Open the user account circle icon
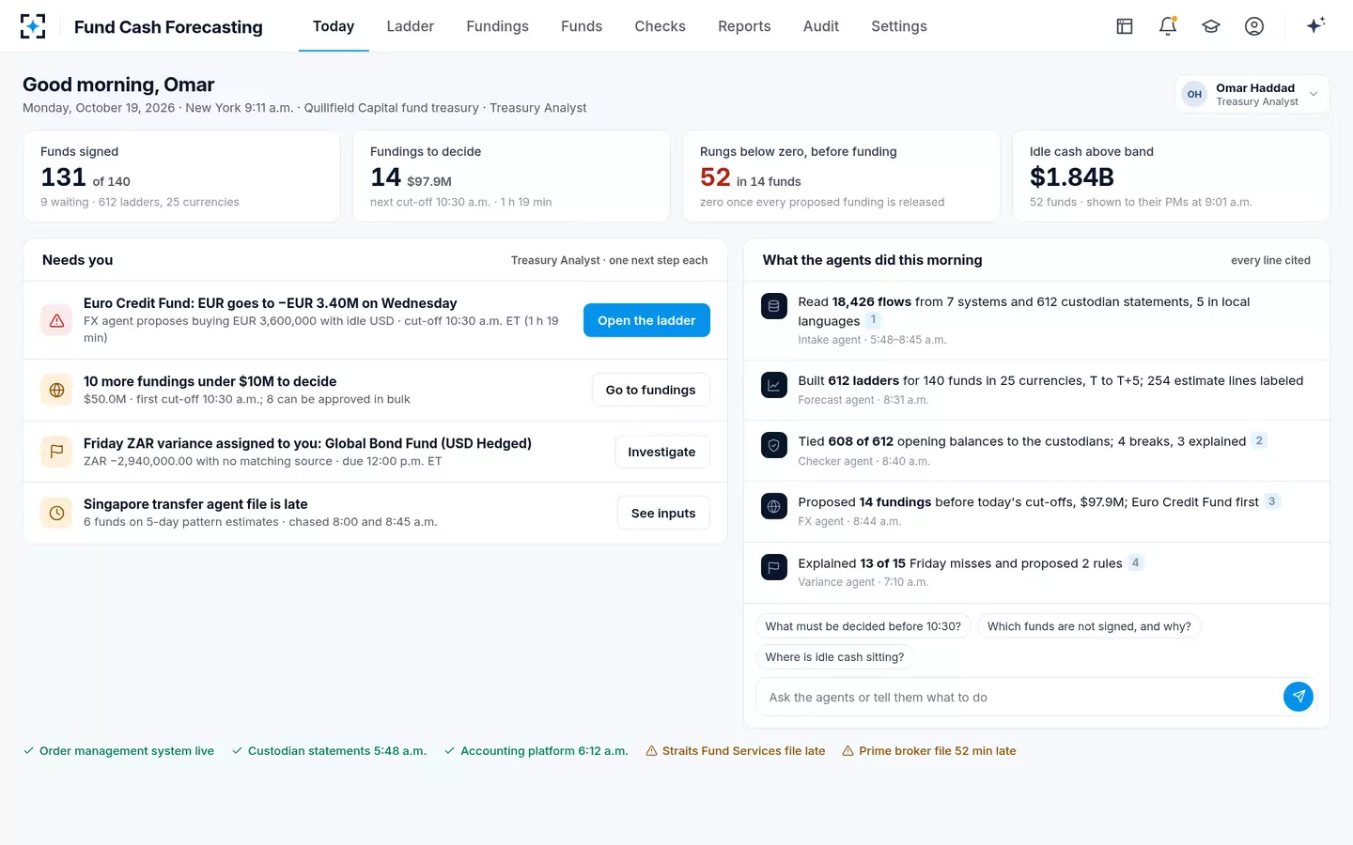 pos(1254,26)
